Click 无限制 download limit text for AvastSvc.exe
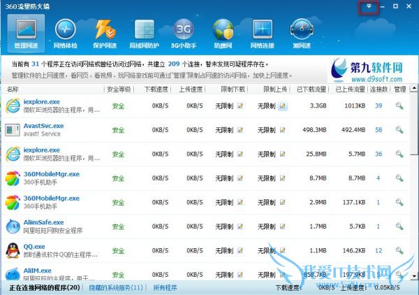 tap(224, 130)
